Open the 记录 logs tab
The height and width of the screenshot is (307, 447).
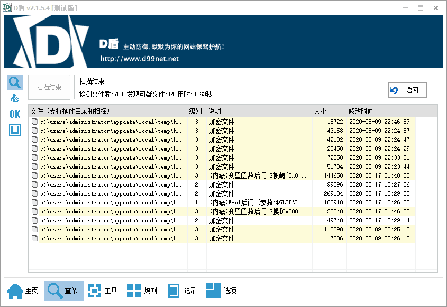(182, 291)
